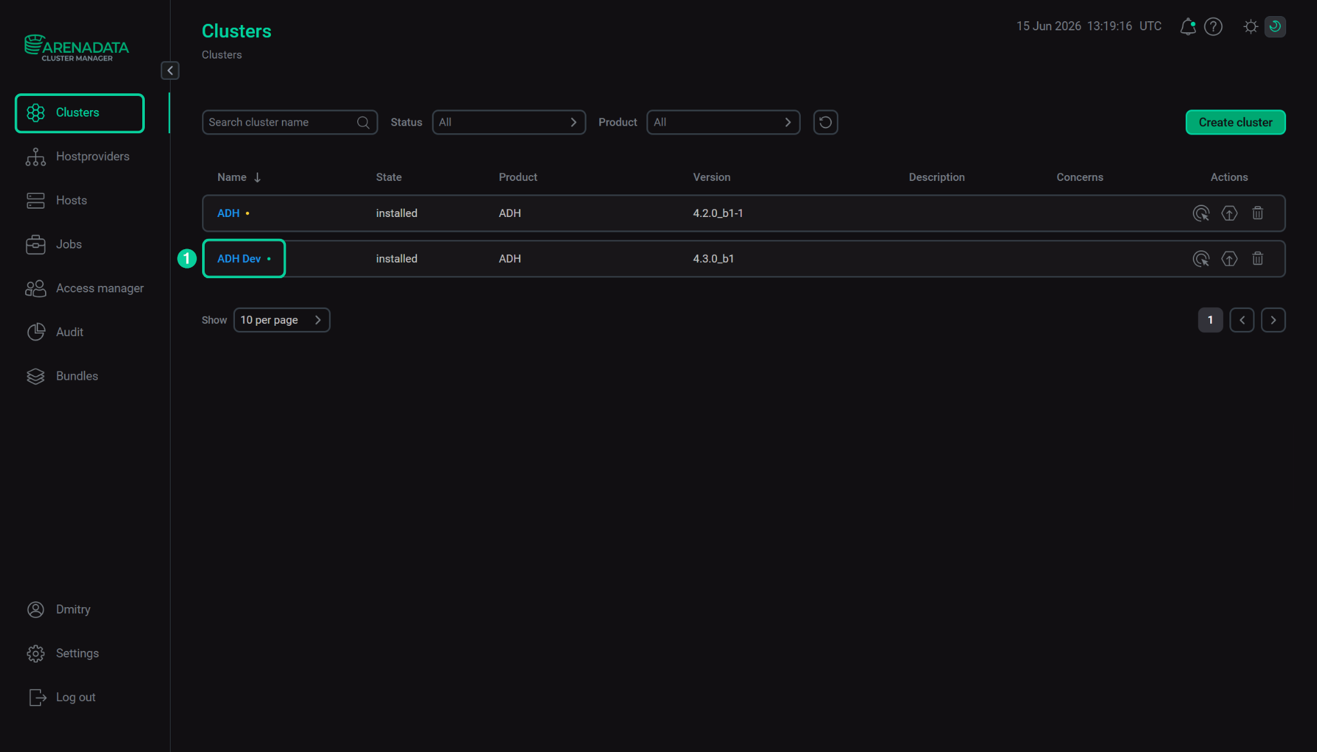Expand the Status filter dropdown
The height and width of the screenshot is (752, 1317).
509,122
